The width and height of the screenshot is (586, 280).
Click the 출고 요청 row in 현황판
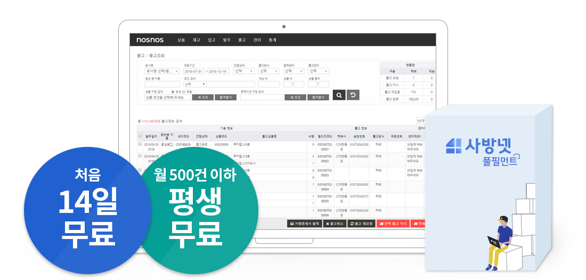click(408, 78)
